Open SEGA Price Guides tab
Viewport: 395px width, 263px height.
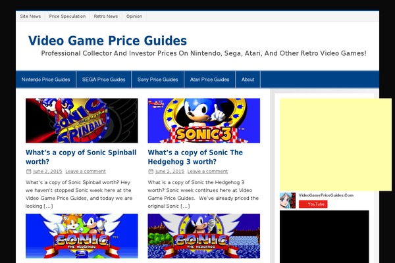tap(103, 80)
